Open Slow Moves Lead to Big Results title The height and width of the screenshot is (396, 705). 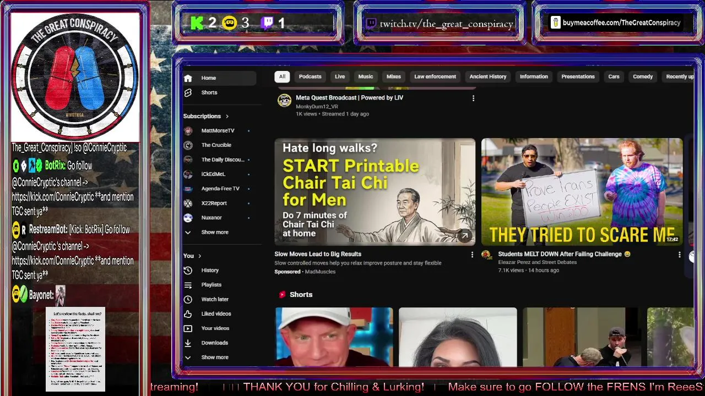[318, 254]
